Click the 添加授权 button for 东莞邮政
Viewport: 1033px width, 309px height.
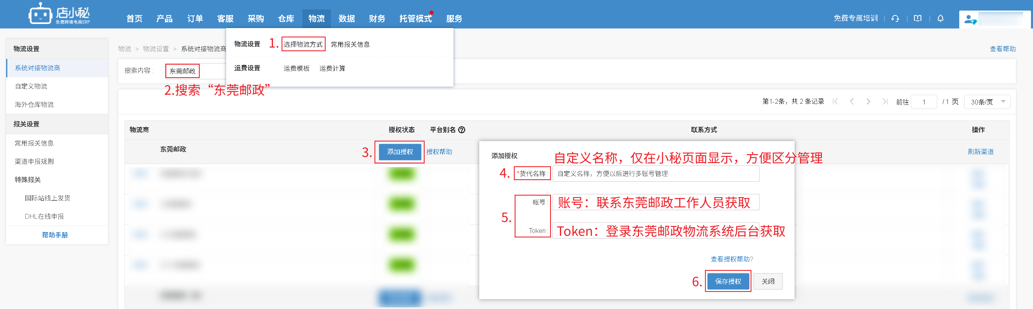coord(400,152)
